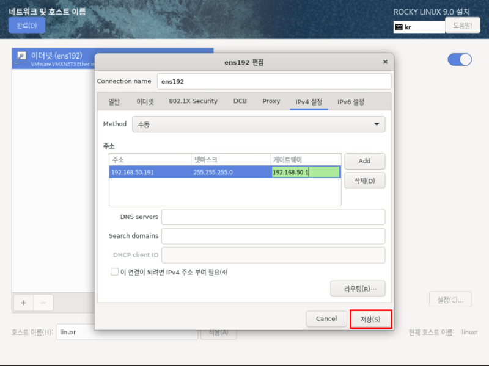This screenshot has height=366, width=489.
Task: Click the host name field containing linuxr
Action: click(x=127, y=332)
